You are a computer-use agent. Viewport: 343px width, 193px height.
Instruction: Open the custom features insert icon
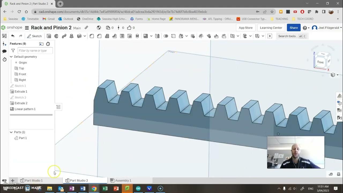[x=270, y=36]
